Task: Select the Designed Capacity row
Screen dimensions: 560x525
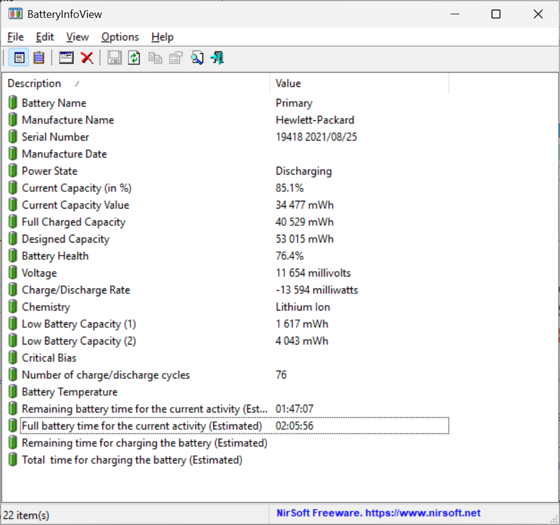Action: pyautogui.click(x=119, y=239)
